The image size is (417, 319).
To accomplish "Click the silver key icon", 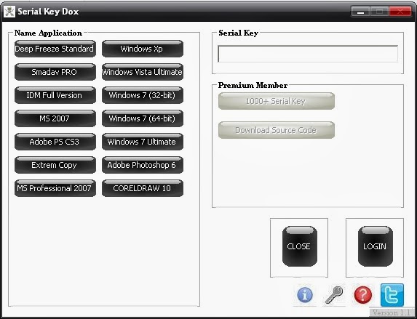I will pyautogui.click(x=334, y=295).
